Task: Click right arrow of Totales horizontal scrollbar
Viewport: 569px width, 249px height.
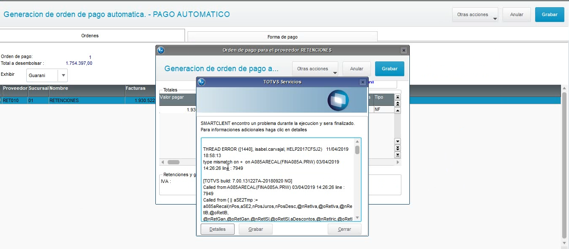Action: (x=398, y=162)
